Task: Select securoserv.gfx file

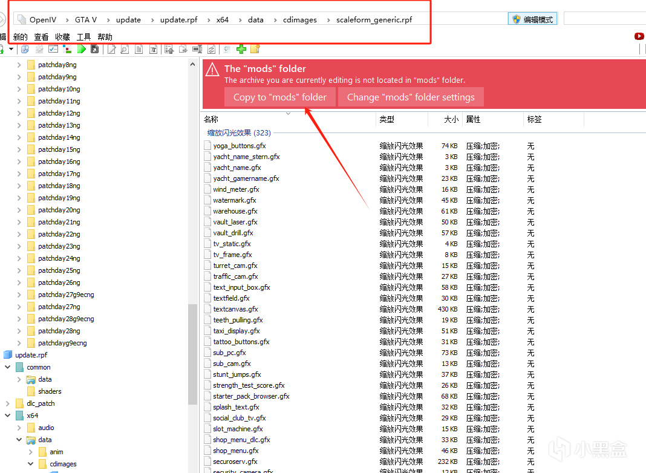Action: 235,462
